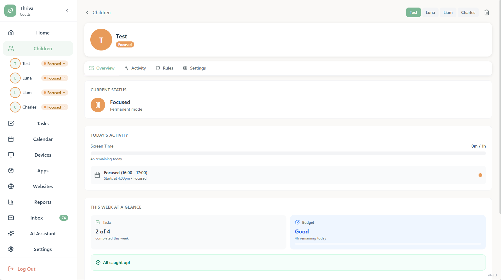Viewport: 501px width, 280px height.
Task: Expand Luna's Focused mode dropdown
Action: pos(55,78)
